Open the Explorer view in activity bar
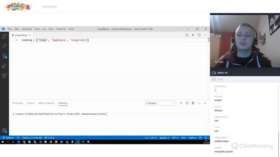280x157 pixels. coord(4,36)
